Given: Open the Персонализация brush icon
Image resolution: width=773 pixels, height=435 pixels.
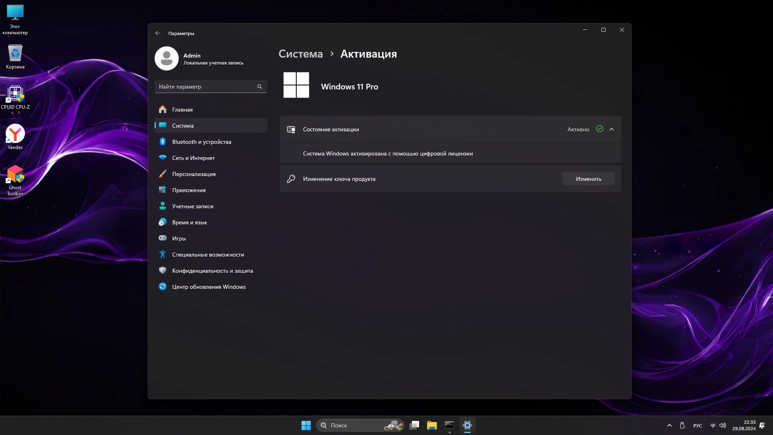Looking at the screenshot, I should click(163, 174).
